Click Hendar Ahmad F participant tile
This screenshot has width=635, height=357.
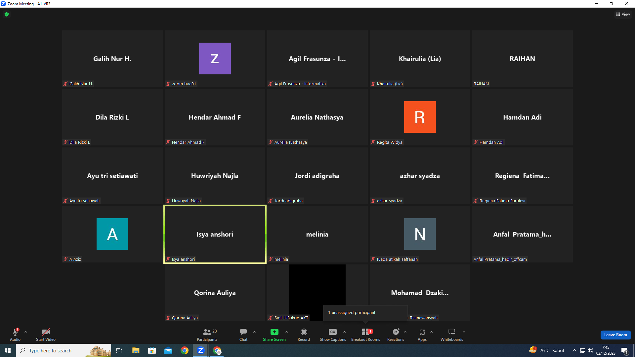click(x=215, y=117)
